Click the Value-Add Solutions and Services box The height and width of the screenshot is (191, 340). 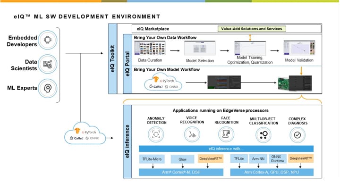[251, 29]
